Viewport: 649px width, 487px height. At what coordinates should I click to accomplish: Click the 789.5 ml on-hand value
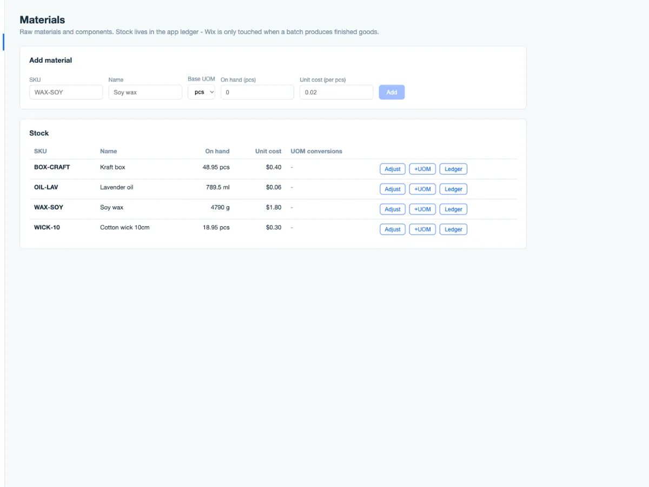(x=218, y=187)
